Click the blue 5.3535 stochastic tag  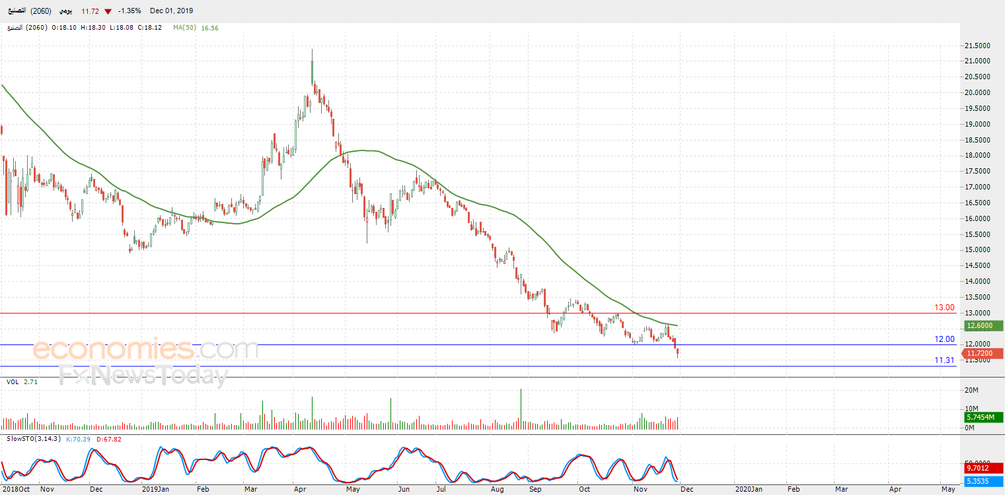click(984, 482)
